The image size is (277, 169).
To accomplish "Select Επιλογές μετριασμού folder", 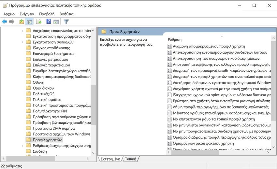I will coord(50,59).
